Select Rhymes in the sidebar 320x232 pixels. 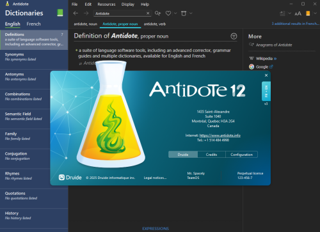[25, 178]
